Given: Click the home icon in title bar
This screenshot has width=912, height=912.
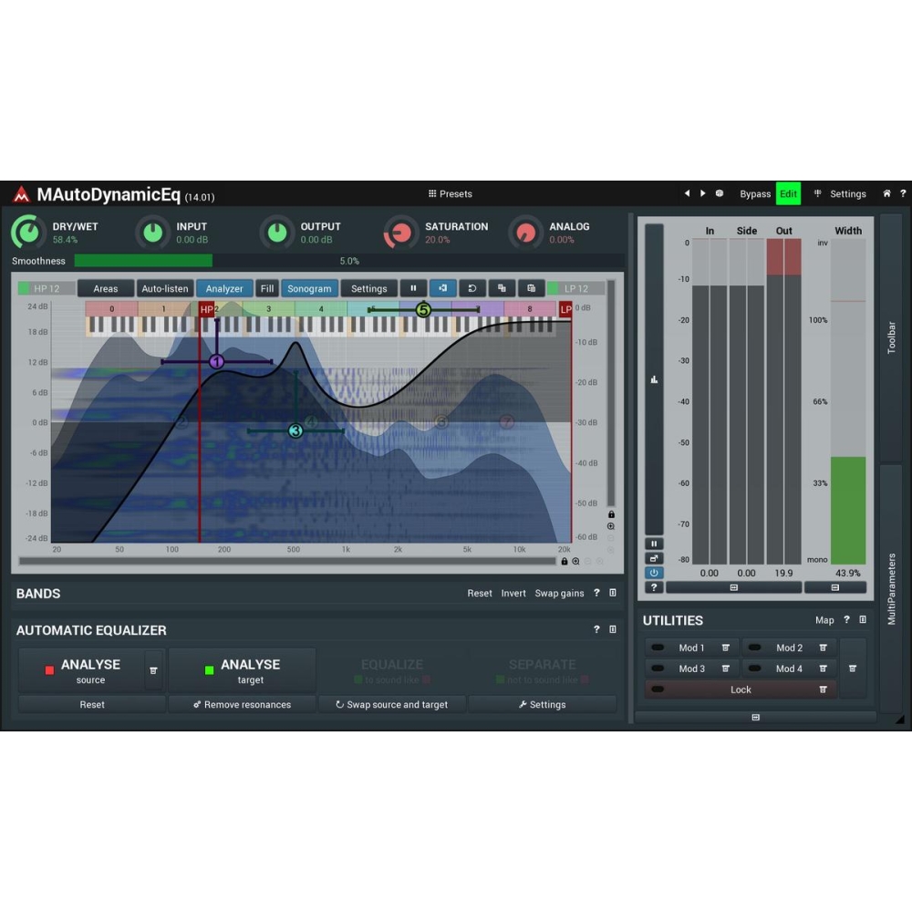Looking at the screenshot, I should pyautogui.click(x=886, y=193).
